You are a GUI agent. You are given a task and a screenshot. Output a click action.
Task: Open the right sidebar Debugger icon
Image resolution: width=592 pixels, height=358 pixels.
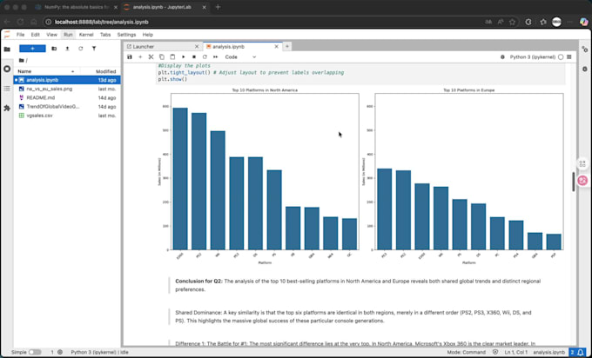coord(585,69)
